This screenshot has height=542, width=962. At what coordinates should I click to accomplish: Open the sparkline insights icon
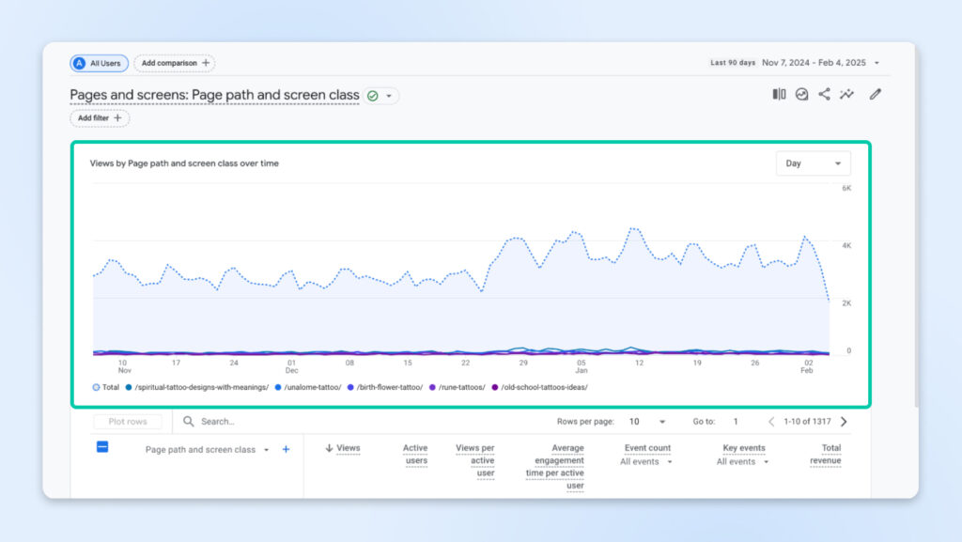(x=846, y=94)
